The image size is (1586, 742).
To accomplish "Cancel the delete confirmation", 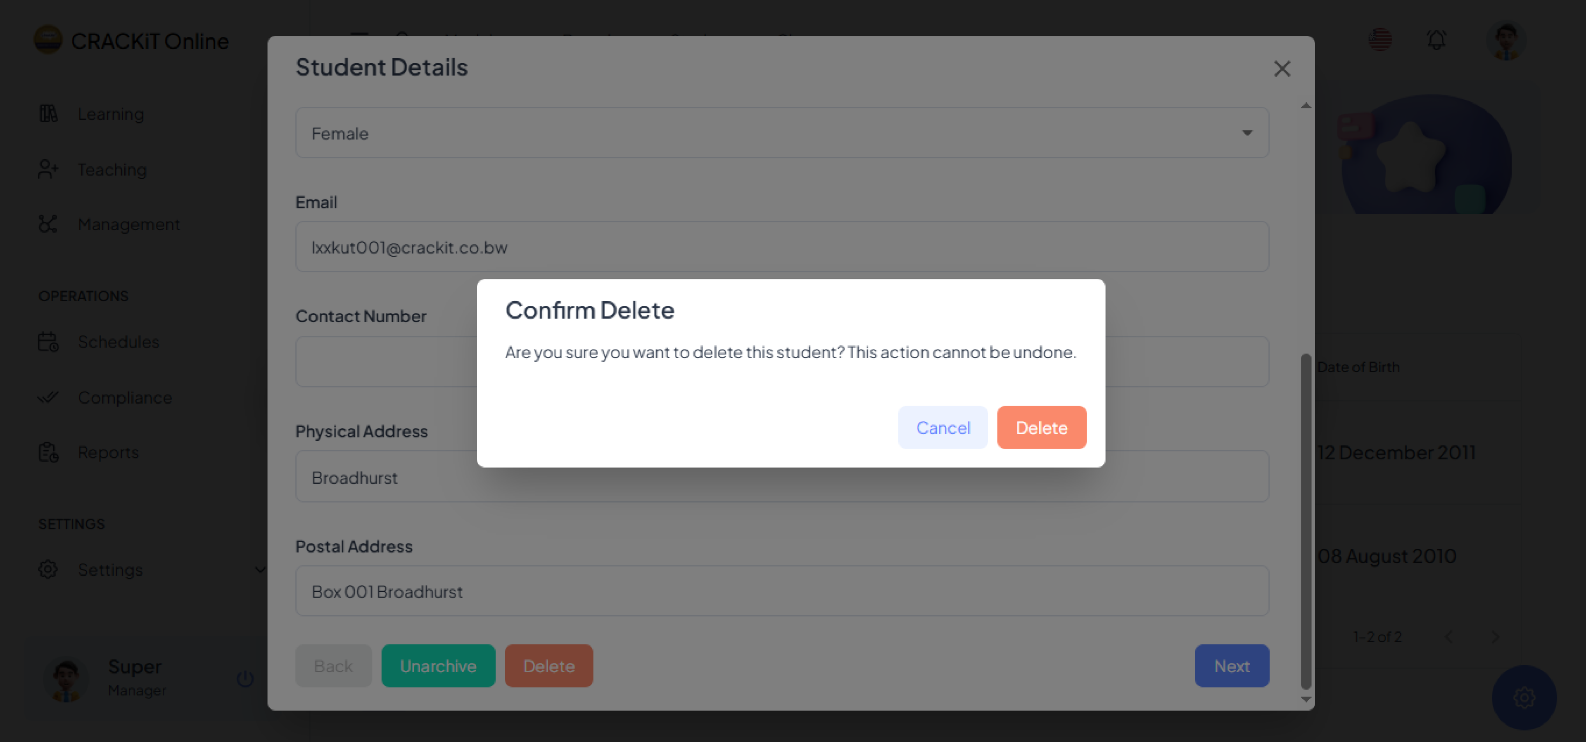I will tap(943, 428).
